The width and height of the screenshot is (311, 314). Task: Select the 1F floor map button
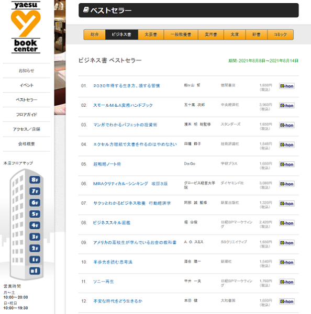click(x=35, y=260)
